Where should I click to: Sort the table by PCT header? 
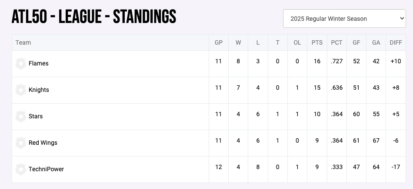(x=336, y=42)
